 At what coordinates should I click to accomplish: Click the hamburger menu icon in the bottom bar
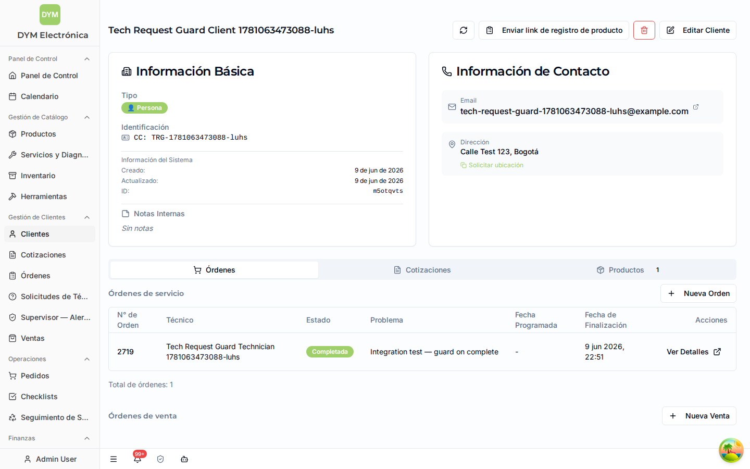tap(114, 459)
